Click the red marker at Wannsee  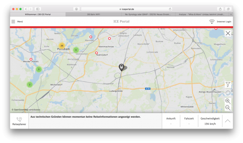pyautogui.click(x=91, y=37)
